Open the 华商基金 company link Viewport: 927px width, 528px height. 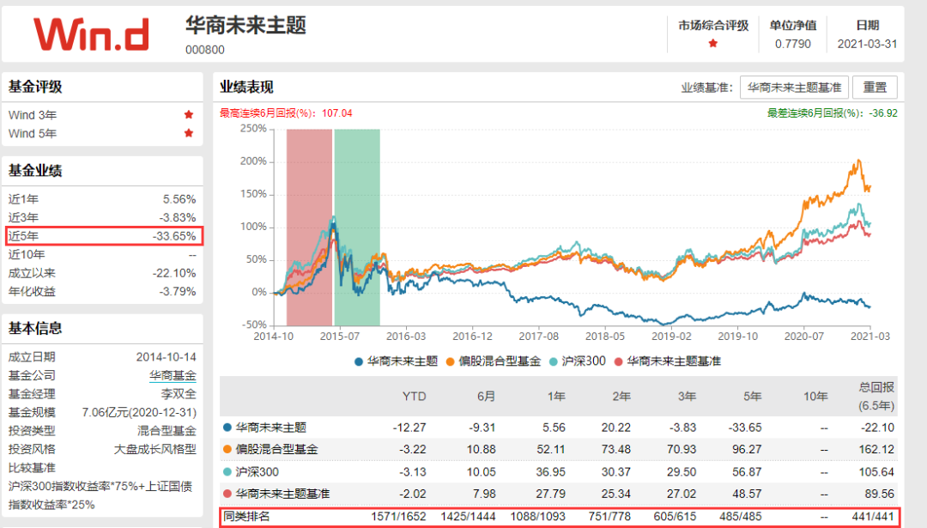pyautogui.click(x=173, y=375)
